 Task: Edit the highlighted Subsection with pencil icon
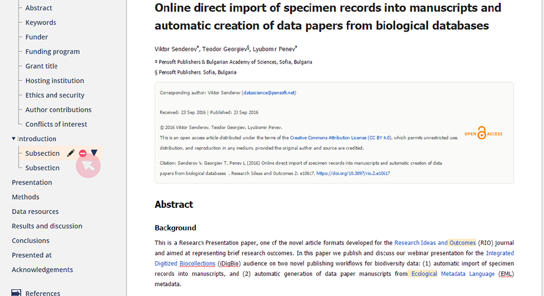71,153
